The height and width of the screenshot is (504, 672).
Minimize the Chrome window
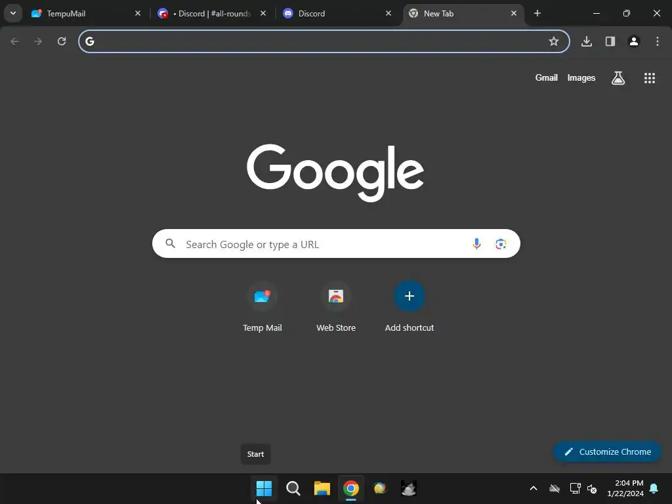pyautogui.click(x=596, y=13)
